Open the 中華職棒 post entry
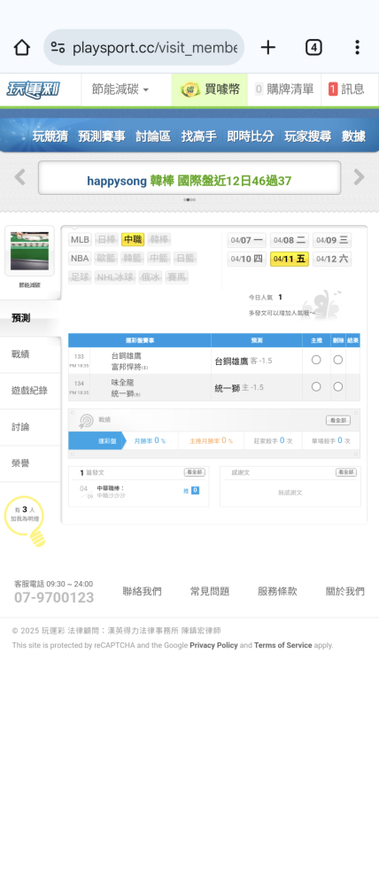 click(111, 487)
